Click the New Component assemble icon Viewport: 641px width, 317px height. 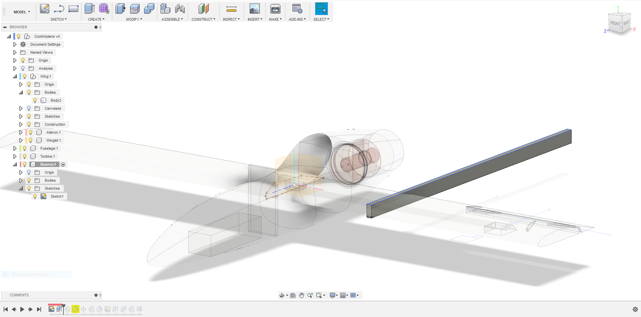point(165,9)
